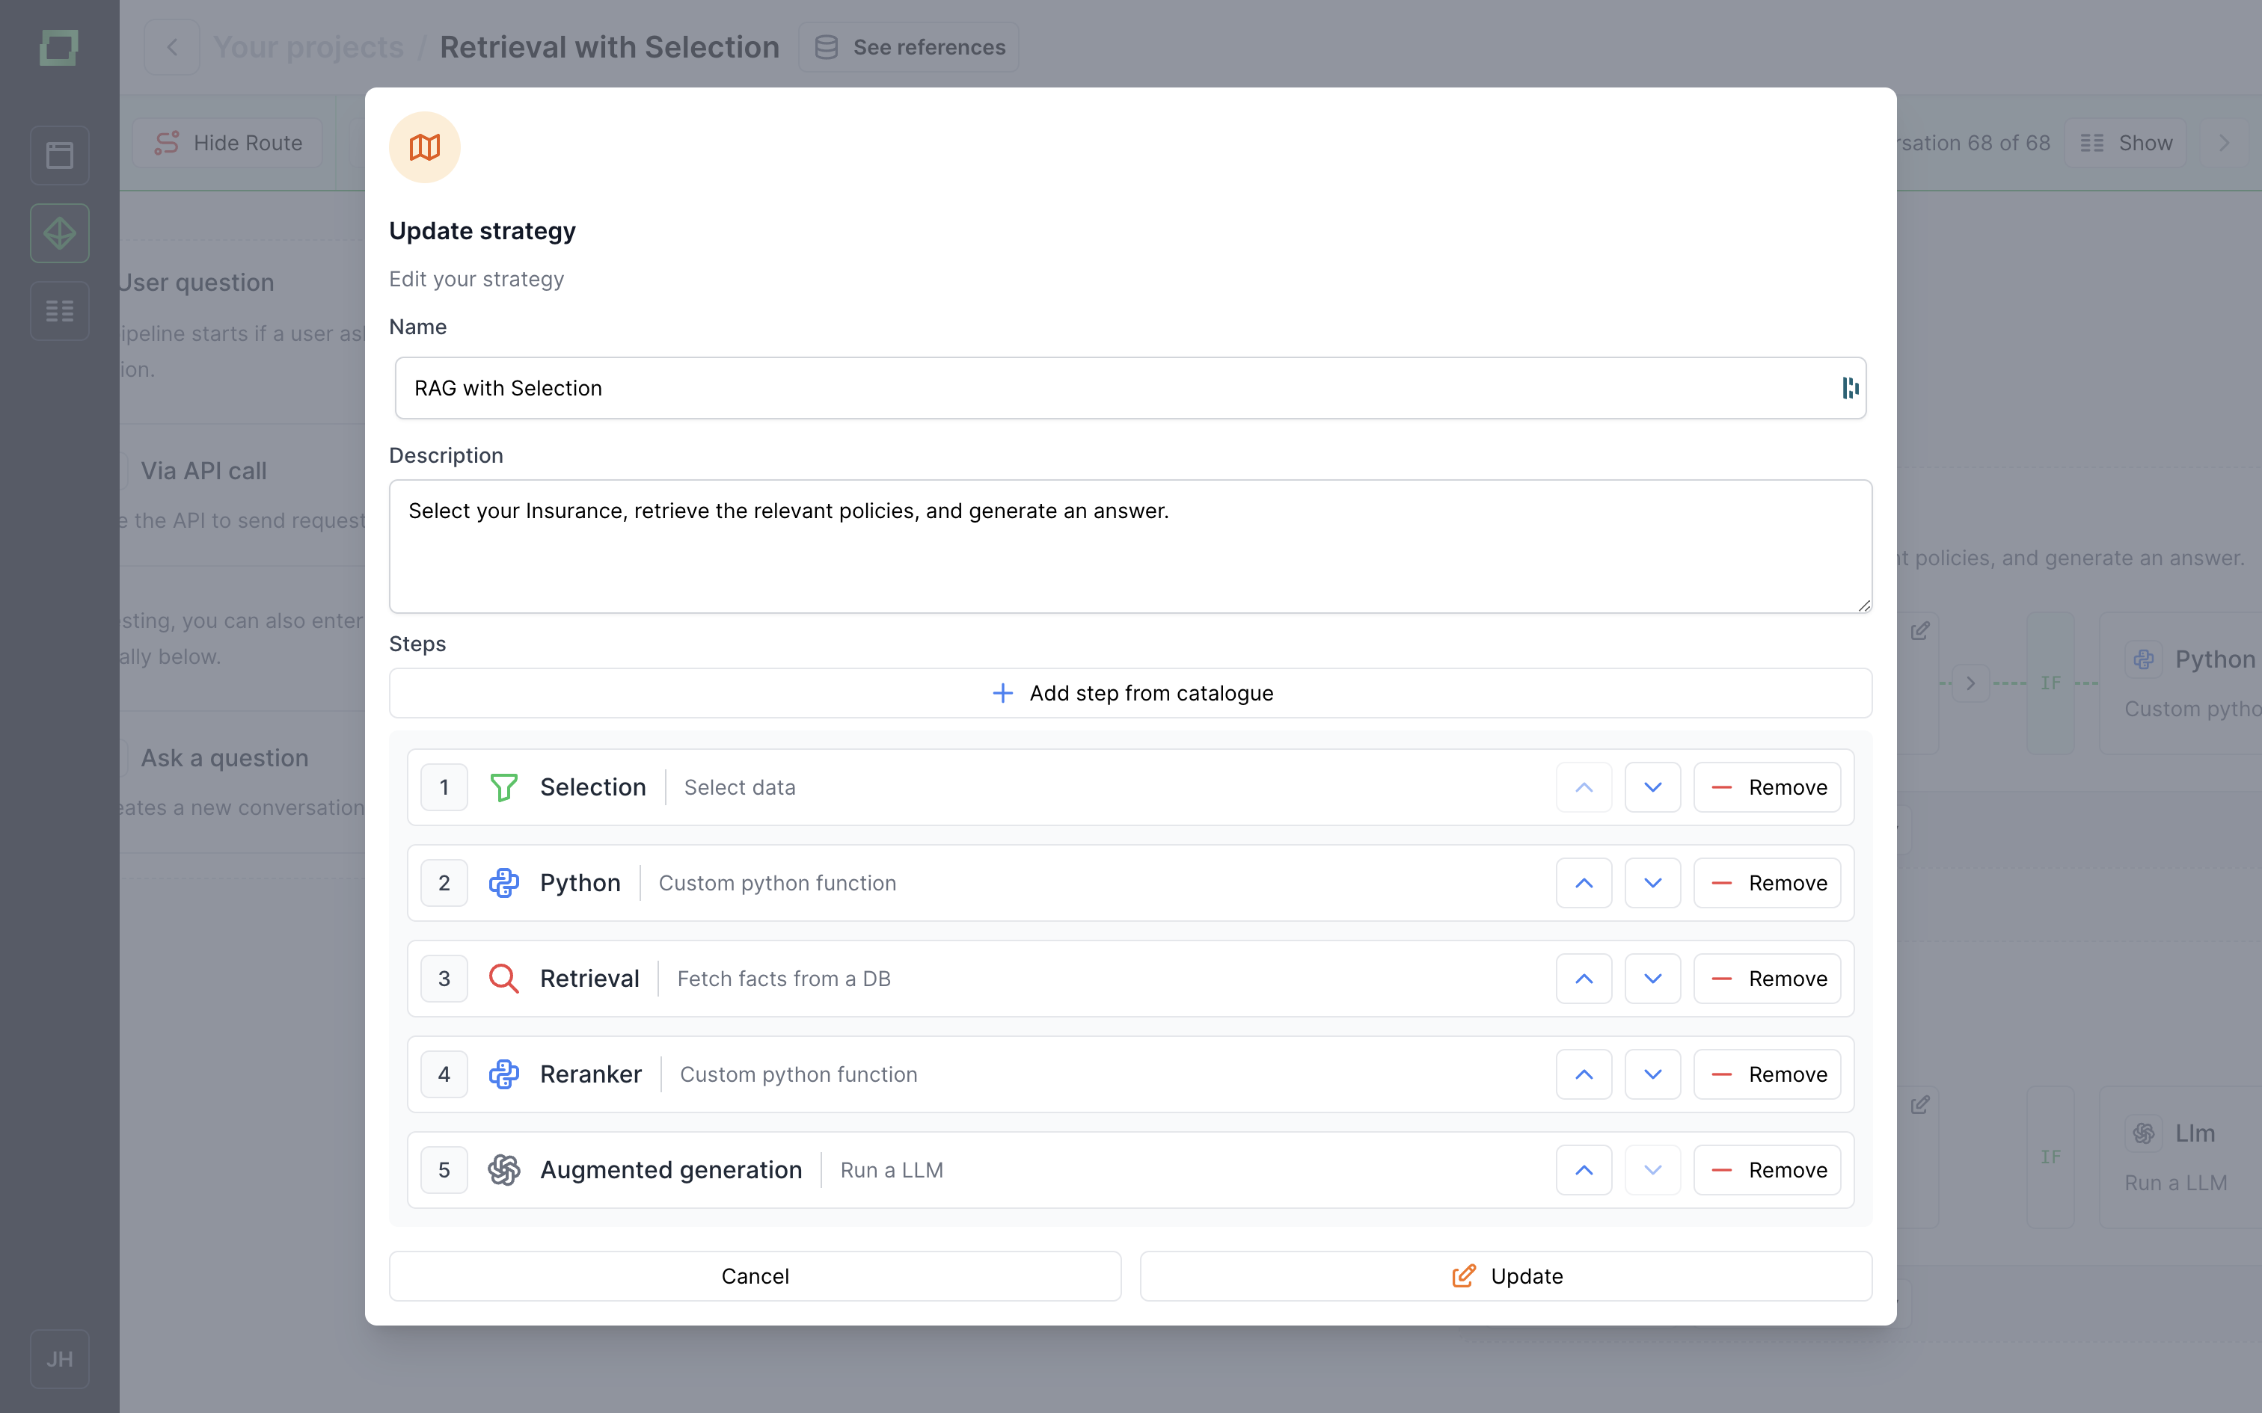The image size is (2262, 1413).
Task: Move the Retrieval step down one position
Action: (1652, 978)
